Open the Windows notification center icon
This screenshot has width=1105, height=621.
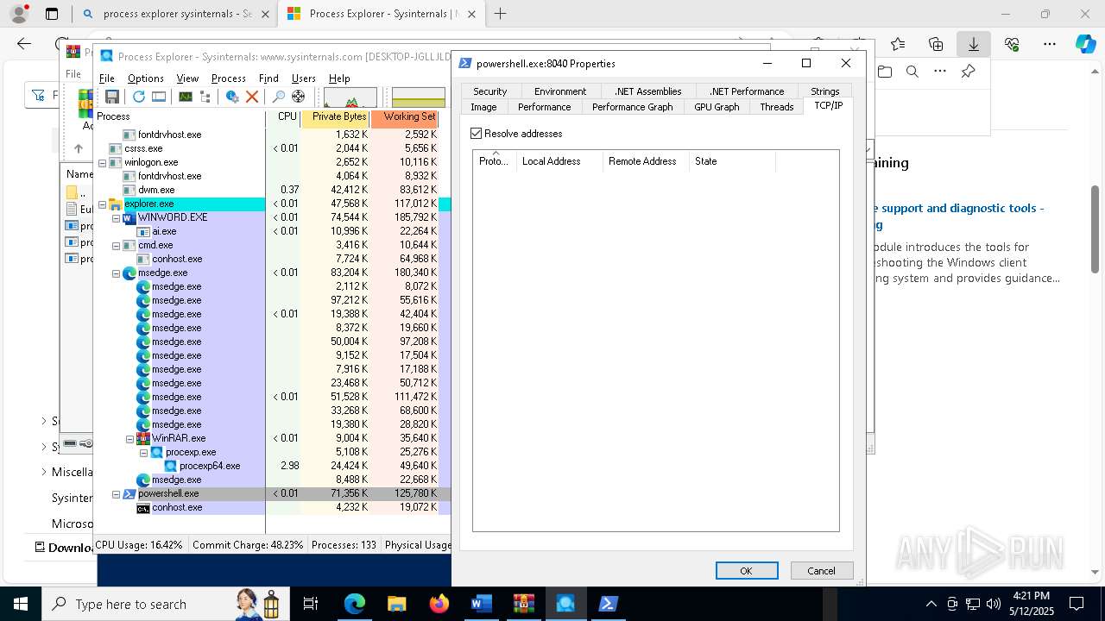coord(1077,604)
